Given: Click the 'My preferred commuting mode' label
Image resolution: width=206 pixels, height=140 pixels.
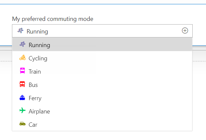Looking at the screenshot, I should (53, 19).
